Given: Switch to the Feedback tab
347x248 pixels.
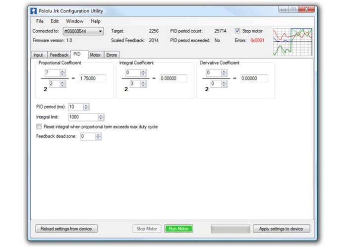Looking at the screenshot, I should click(x=58, y=55).
